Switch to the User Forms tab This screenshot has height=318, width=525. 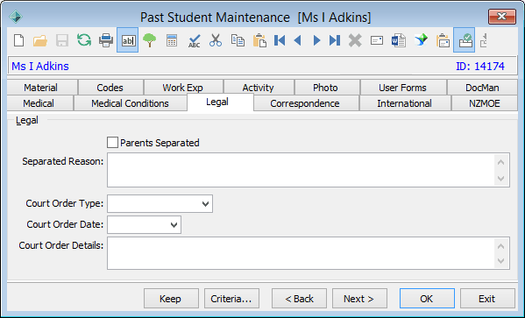pyautogui.click(x=402, y=88)
